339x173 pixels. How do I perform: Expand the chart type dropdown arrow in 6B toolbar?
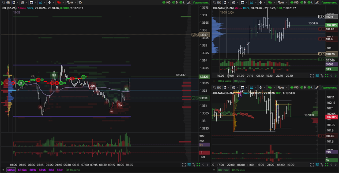pos(44,3)
